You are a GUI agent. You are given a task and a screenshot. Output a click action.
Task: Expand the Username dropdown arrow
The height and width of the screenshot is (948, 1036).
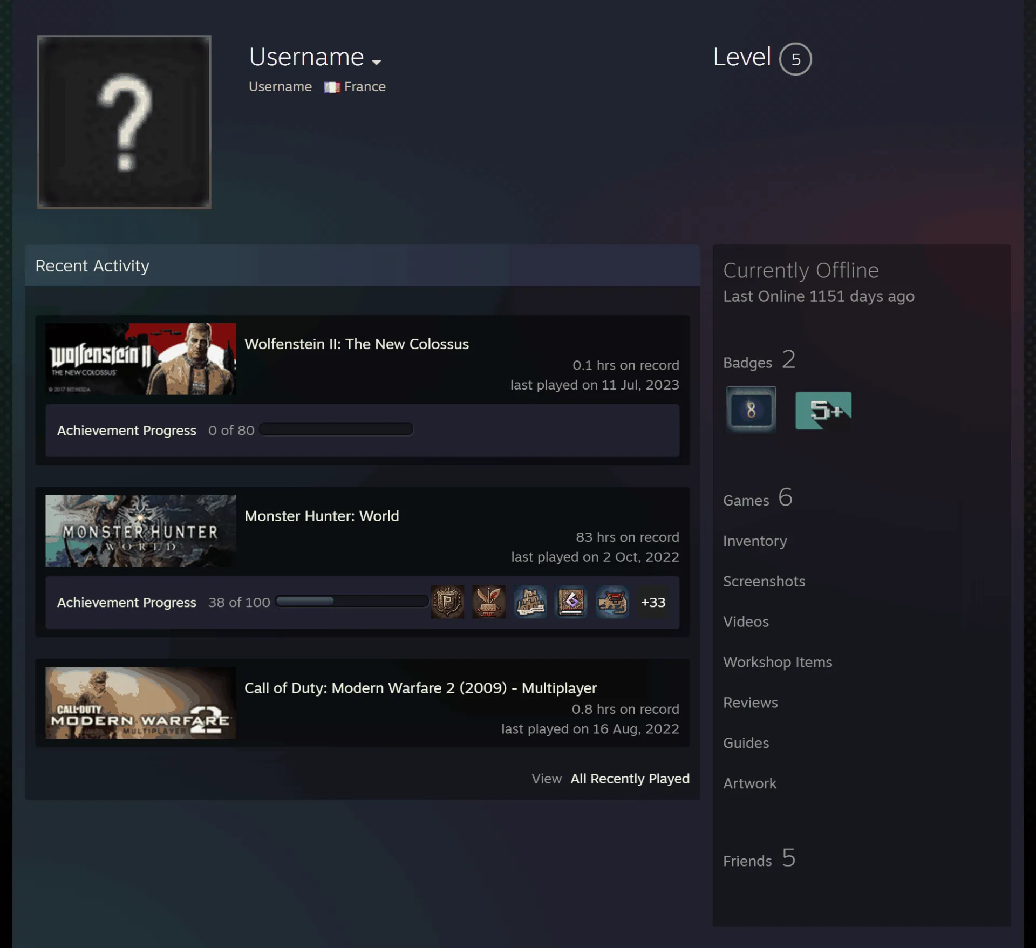point(377,62)
